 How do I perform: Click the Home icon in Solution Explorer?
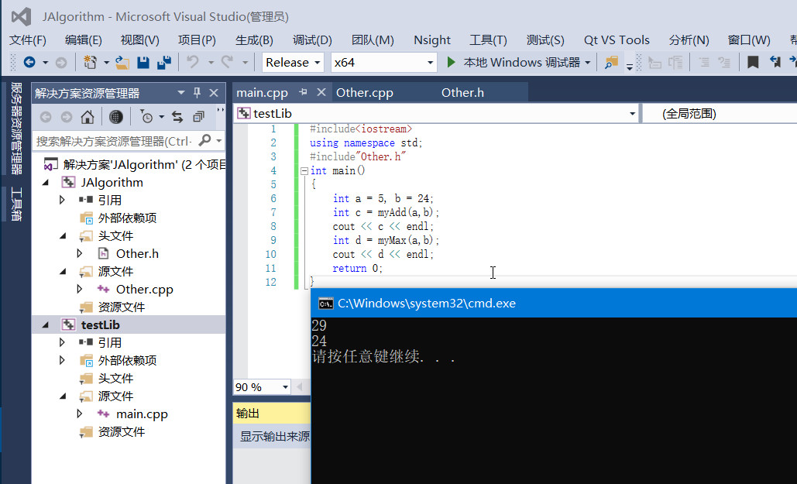click(x=88, y=118)
